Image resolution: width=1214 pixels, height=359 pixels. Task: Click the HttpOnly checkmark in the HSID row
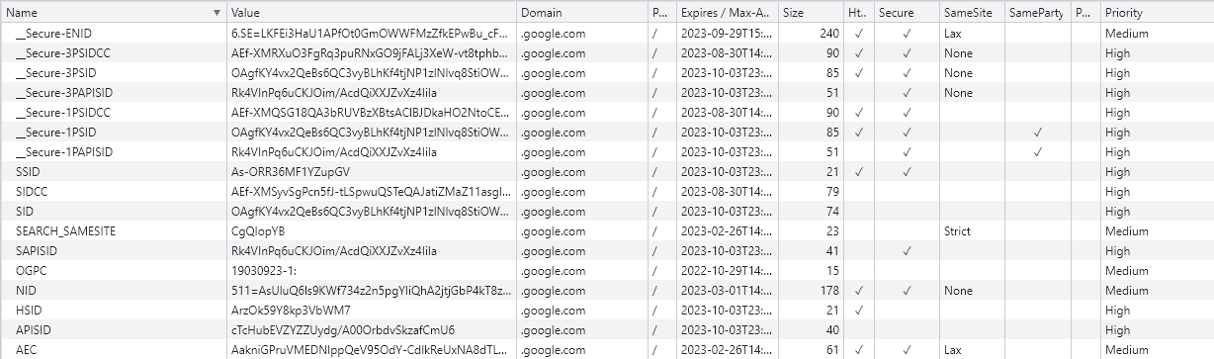click(x=859, y=310)
